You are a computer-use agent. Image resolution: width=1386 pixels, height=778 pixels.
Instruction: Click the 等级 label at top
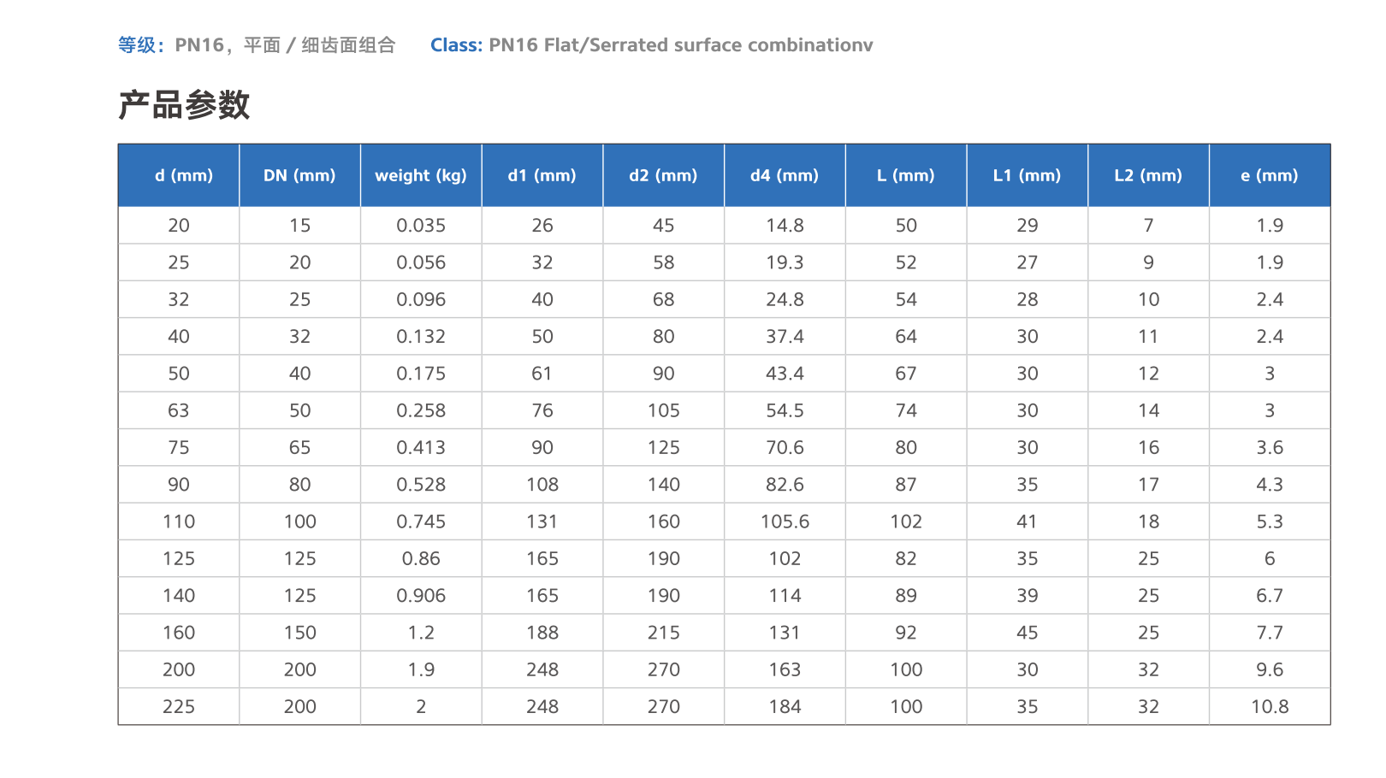pos(137,45)
